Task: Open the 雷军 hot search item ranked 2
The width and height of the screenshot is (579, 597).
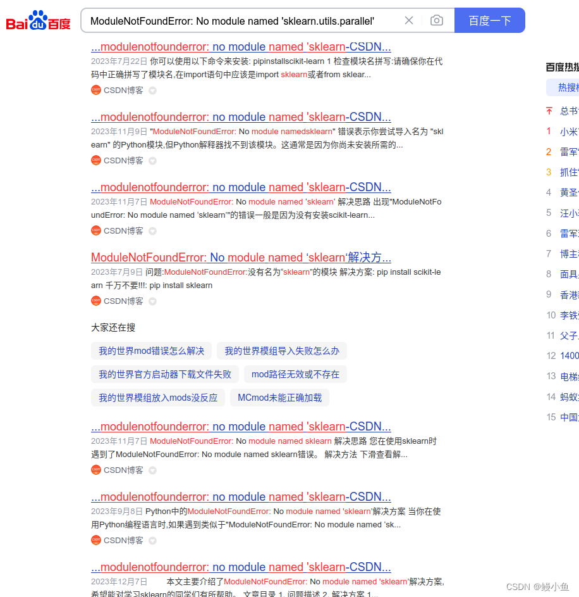Action: pos(568,152)
